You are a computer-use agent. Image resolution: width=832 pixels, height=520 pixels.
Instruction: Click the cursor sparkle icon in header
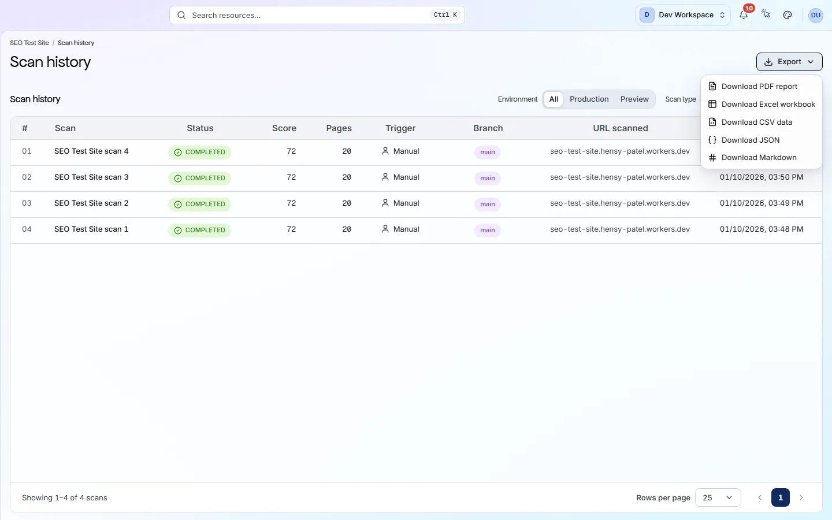point(766,15)
